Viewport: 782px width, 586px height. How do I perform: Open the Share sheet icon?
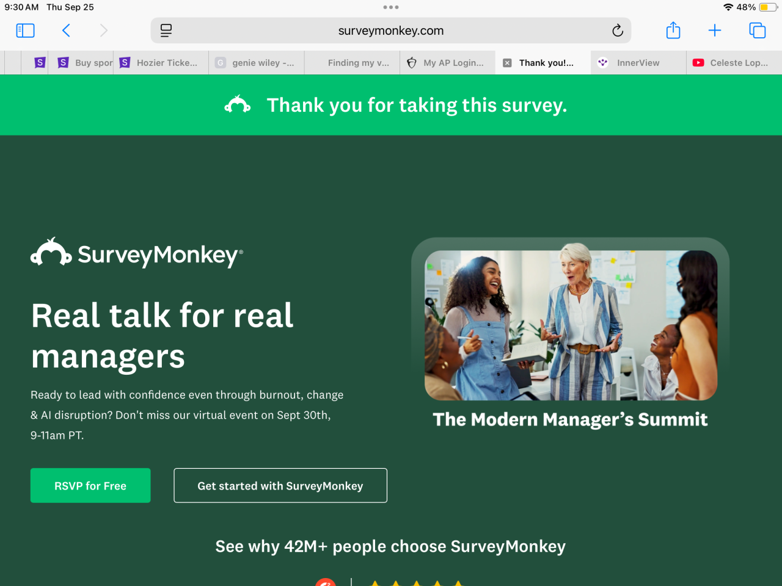pos(673,30)
